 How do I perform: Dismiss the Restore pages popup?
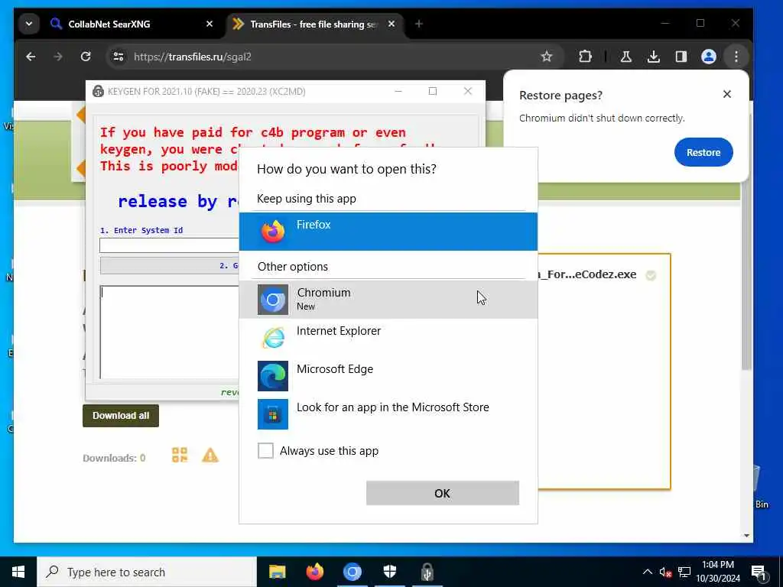726,94
